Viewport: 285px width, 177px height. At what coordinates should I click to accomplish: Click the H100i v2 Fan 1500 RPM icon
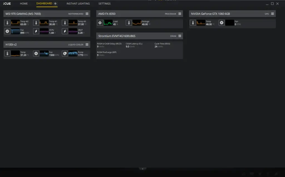point(36,53)
